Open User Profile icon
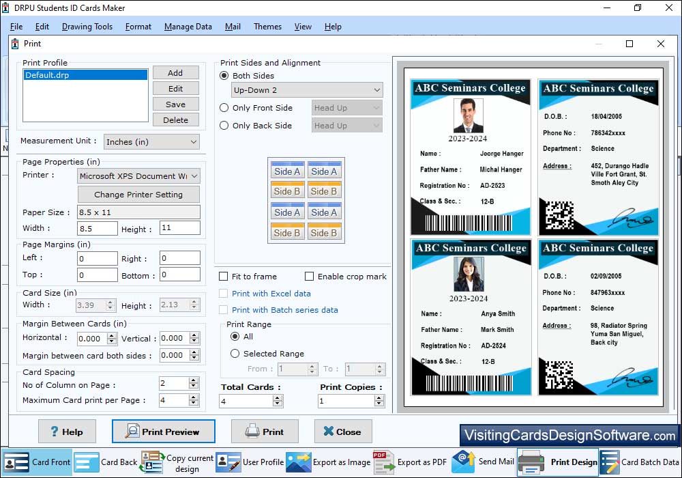The image size is (682, 478). click(228, 462)
